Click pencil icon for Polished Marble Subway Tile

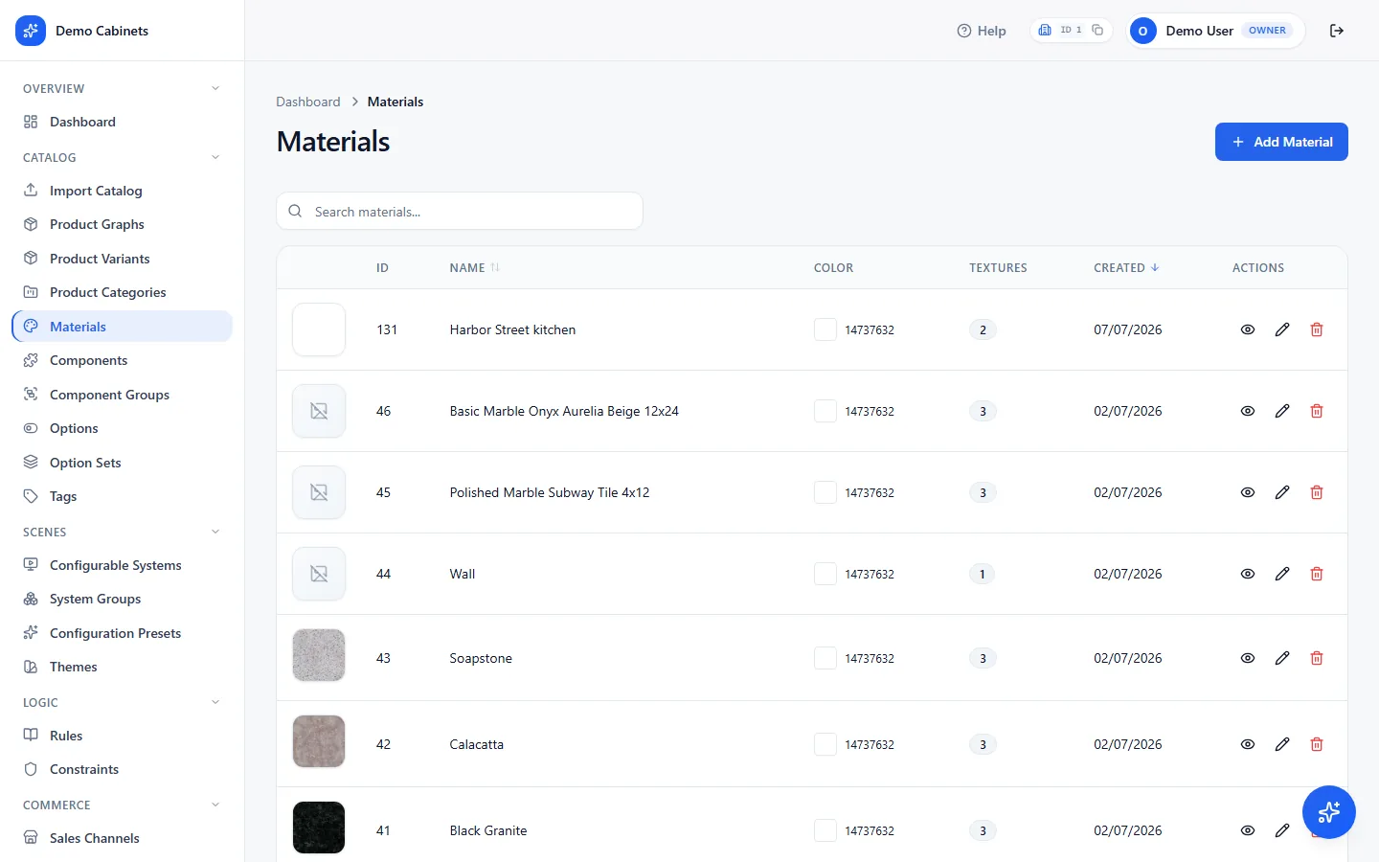point(1282,492)
